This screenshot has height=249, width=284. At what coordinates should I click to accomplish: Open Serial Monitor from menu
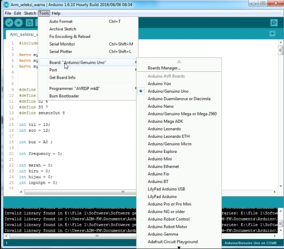pyautogui.click(x=88, y=44)
